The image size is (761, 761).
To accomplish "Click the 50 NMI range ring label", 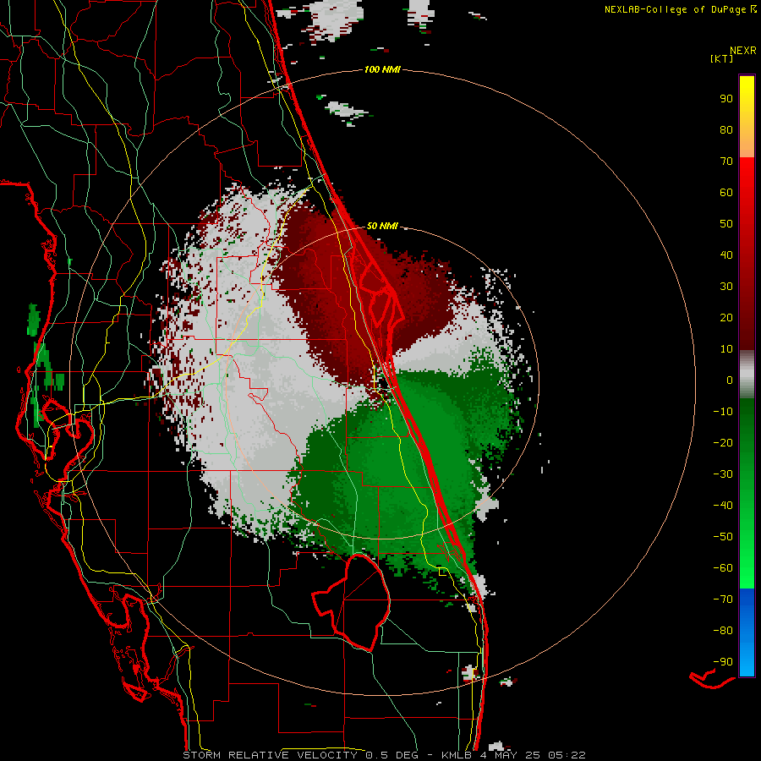I will coord(382,226).
